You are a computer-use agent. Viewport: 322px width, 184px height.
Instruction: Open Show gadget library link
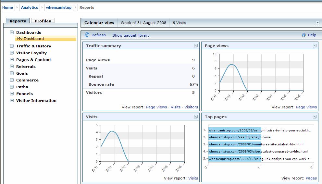(131, 35)
